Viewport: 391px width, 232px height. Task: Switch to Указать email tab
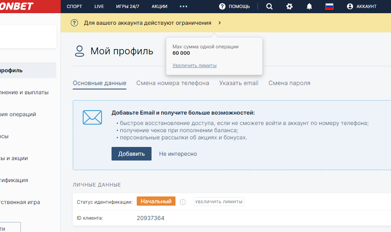[x=239, y=83]
